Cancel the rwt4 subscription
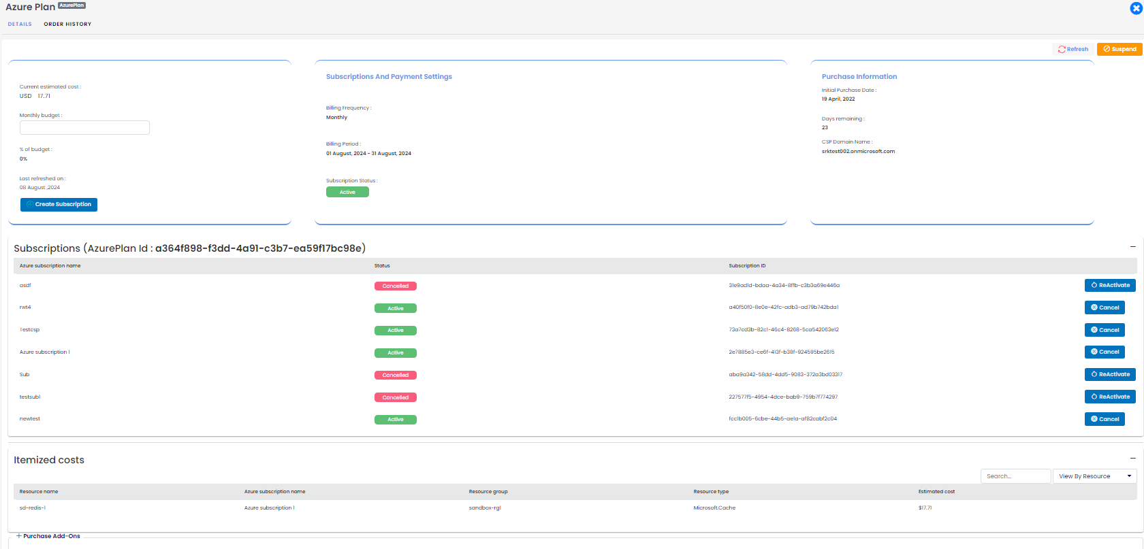Viewport: 1144px width, 549px height. [x=1105, y=307]
